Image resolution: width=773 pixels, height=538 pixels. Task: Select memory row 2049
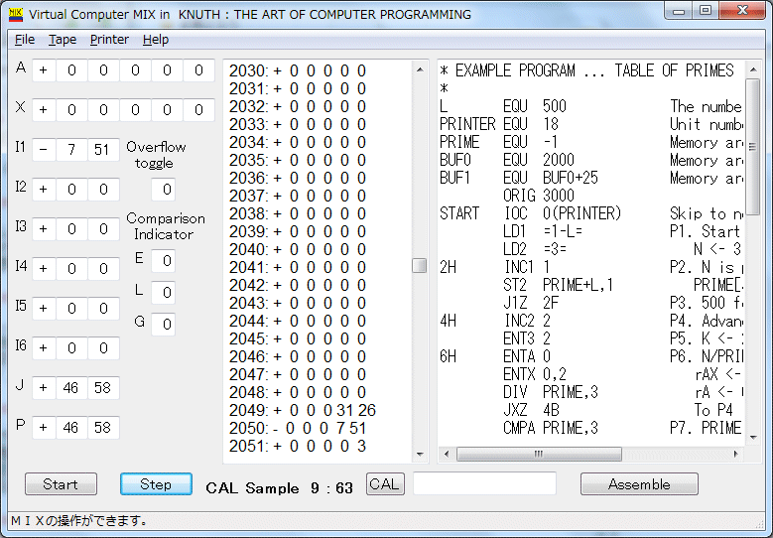(x=303, y=410)
